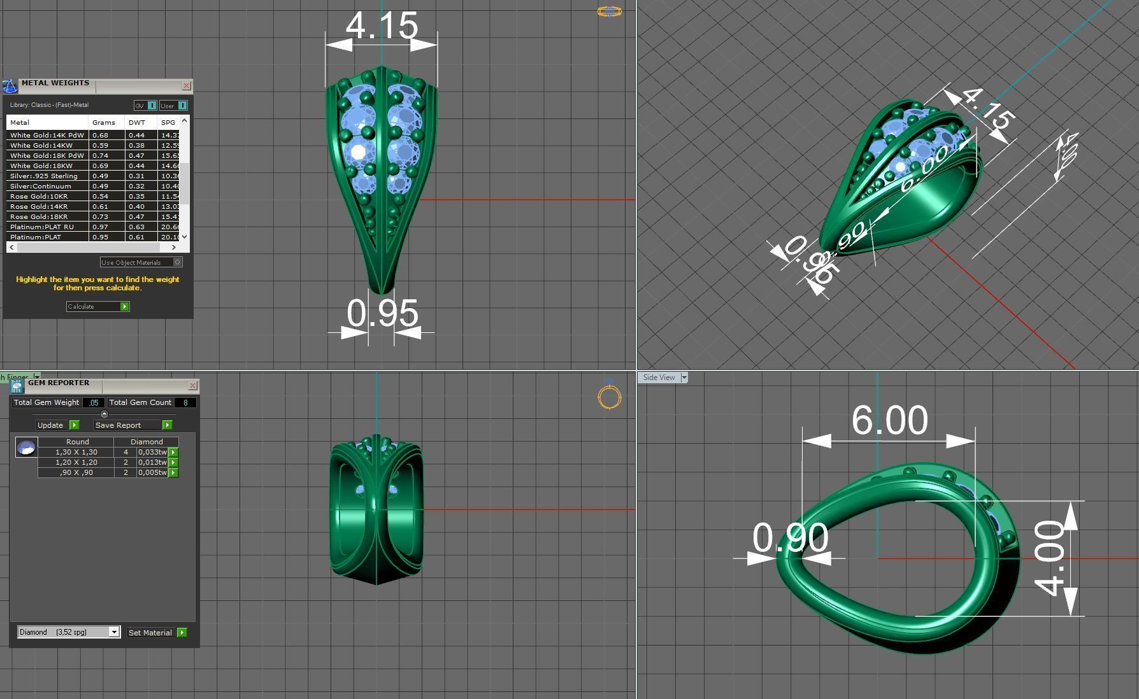Select the Platinum:PLAT RU row
This screenshot has width=1139, height=699.
coord(93,227)
